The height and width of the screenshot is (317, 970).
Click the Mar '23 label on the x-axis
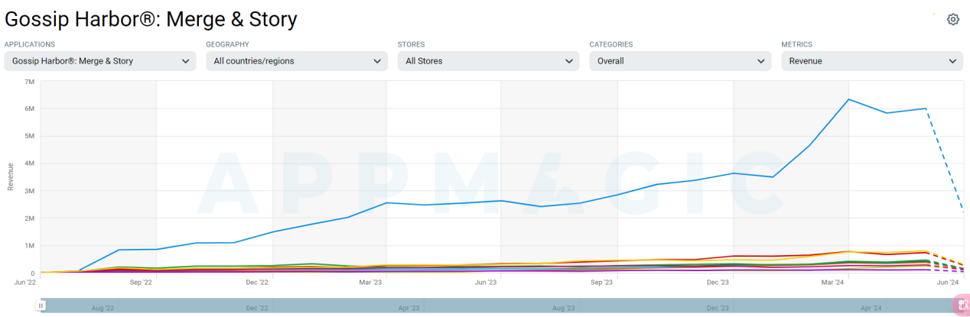coord(370,283)
